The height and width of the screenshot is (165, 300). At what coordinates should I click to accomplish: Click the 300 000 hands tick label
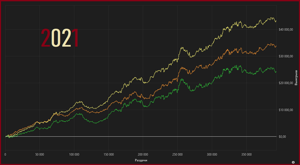212,154
